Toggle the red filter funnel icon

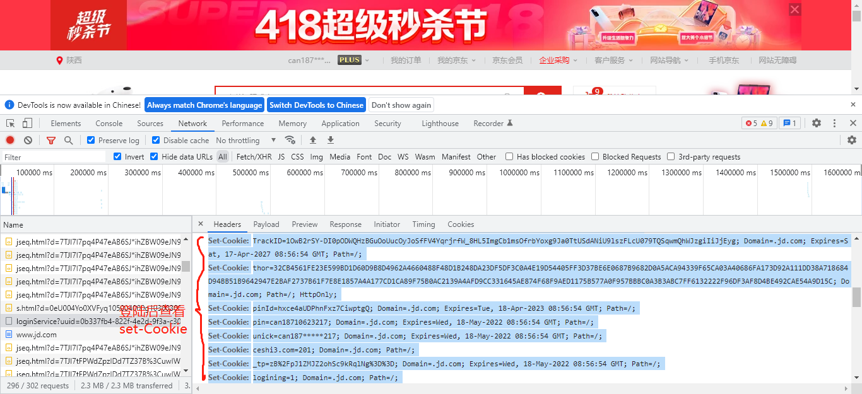[x=51, y=140]
